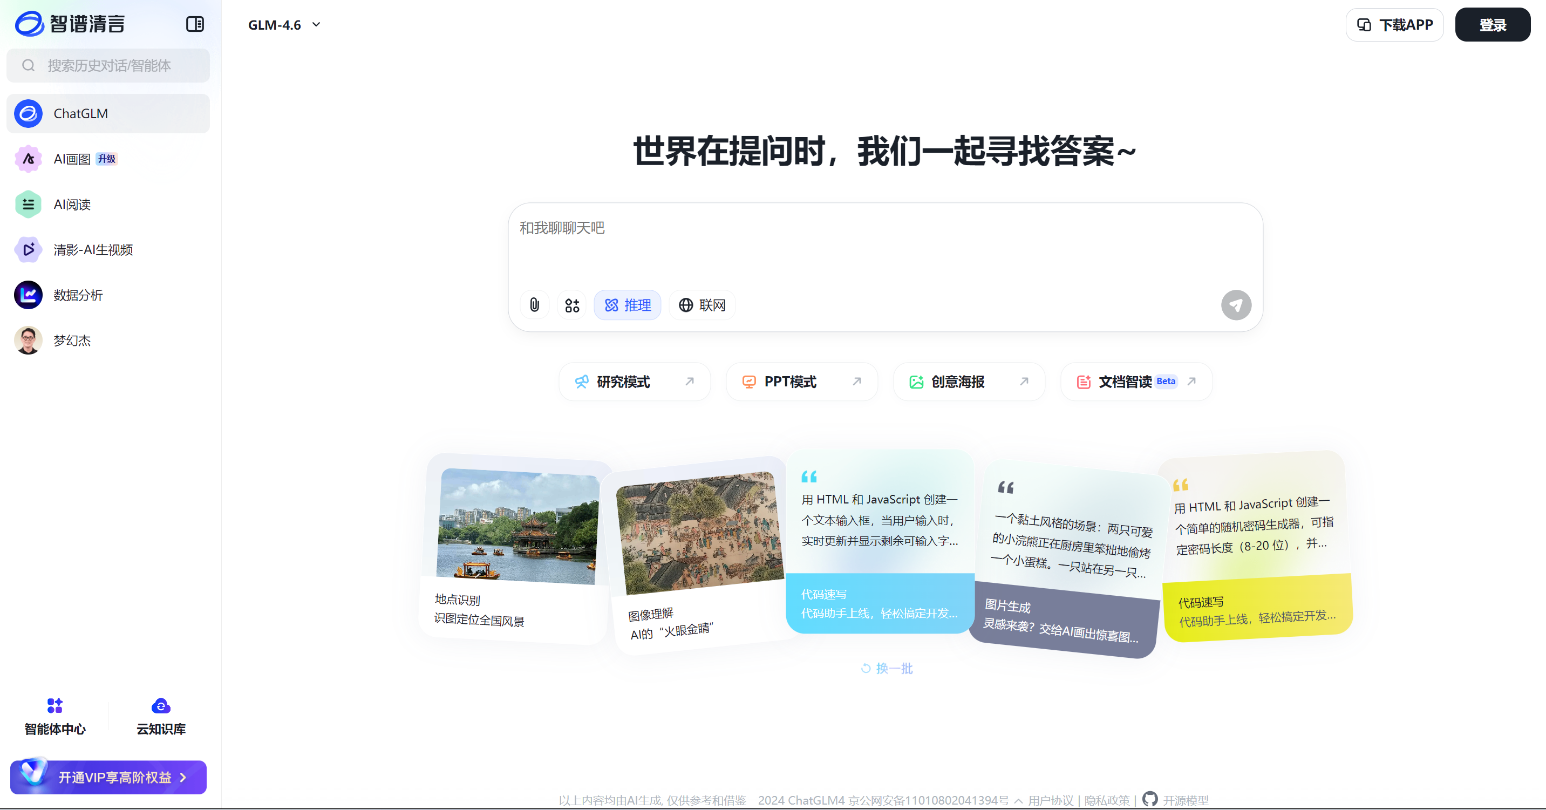This screenshot has width=1546, height=810.
Task: Open the AI画图 image generation tool
Action: click(x=72, y=159)
